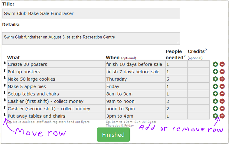The width and height of the screenshot is (229, 144).
Task: Click the green Finished button
Action: [113, 135]
